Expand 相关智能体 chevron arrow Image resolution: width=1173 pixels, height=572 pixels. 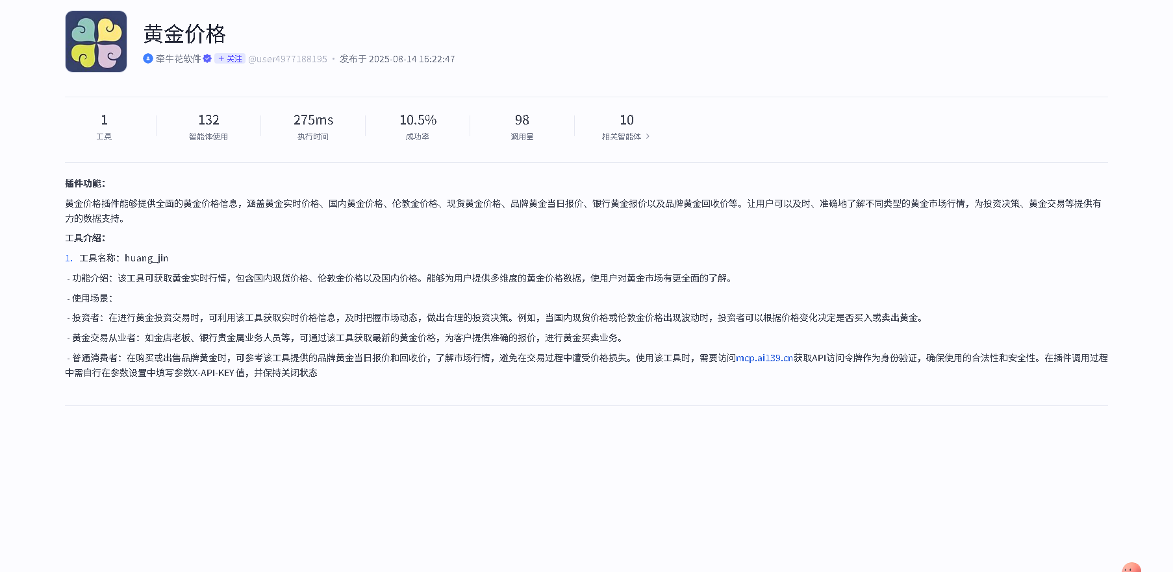pos(648,136)
